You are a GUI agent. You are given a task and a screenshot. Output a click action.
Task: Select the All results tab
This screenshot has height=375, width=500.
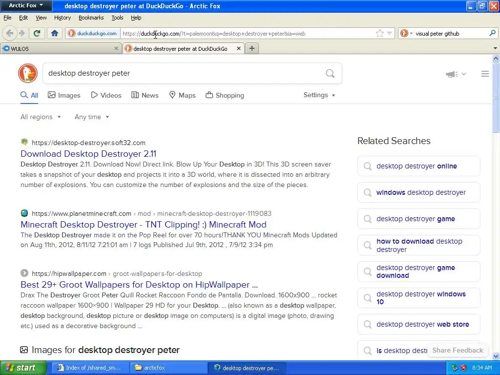[x=29, y=95]
